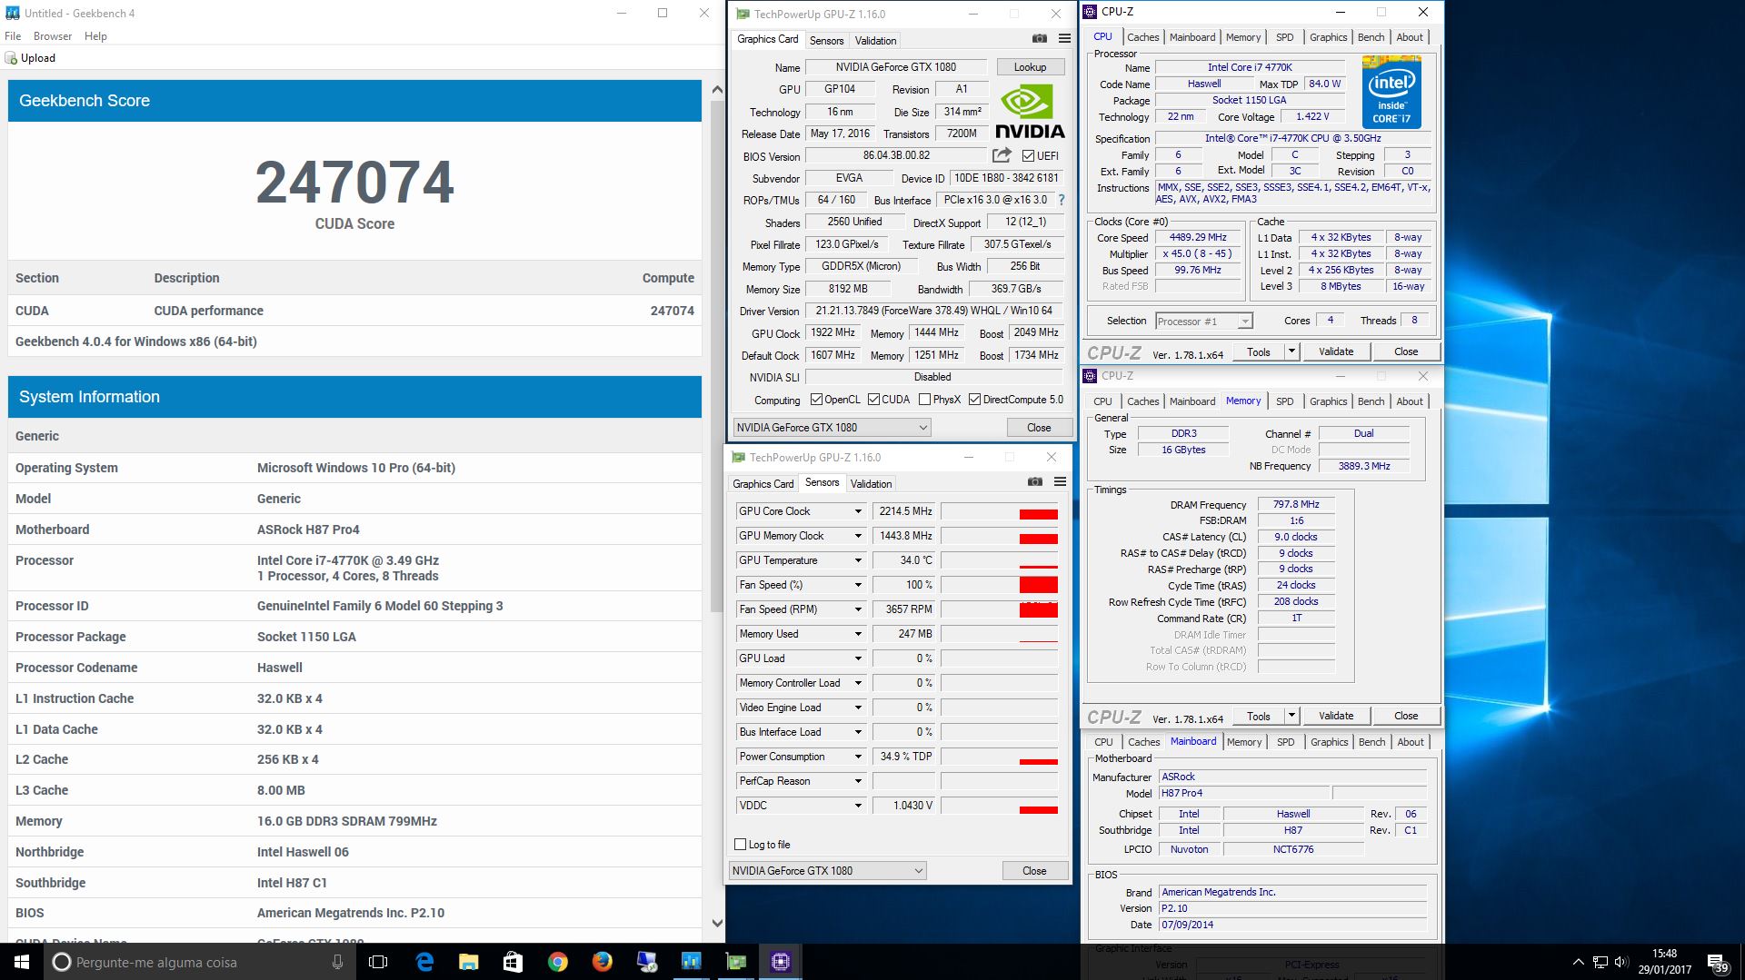Image resolution: width=1745 pixels, height=980 pixels.
Task: Click Close button in GPU-Z Sensors window
Action: pyautogui.click(x=1034, y=870)
